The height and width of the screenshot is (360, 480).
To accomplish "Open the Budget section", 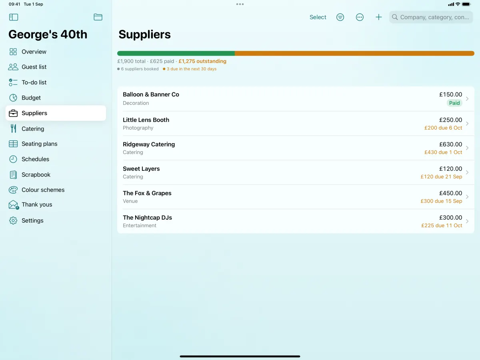I will pos(56,98).
